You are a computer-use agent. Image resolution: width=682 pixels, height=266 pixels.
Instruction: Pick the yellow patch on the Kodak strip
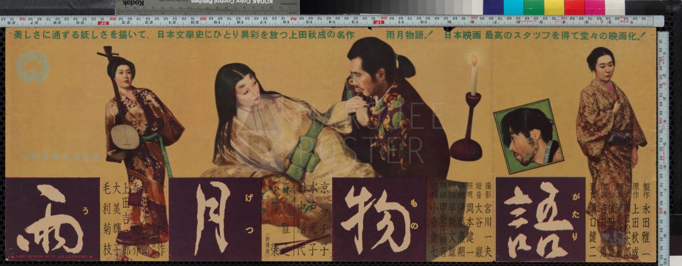[554, 7]
